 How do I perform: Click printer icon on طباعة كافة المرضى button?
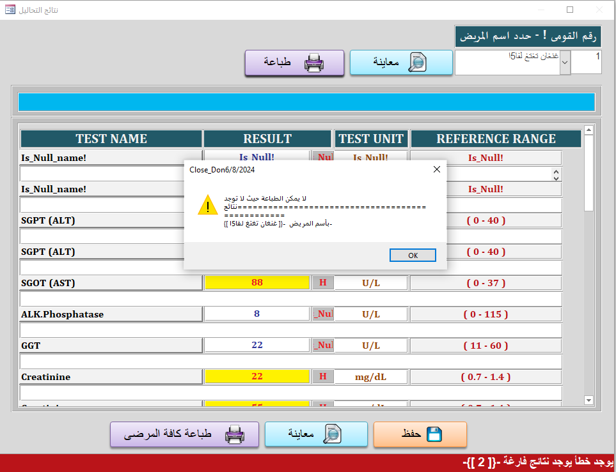(235, 434)
